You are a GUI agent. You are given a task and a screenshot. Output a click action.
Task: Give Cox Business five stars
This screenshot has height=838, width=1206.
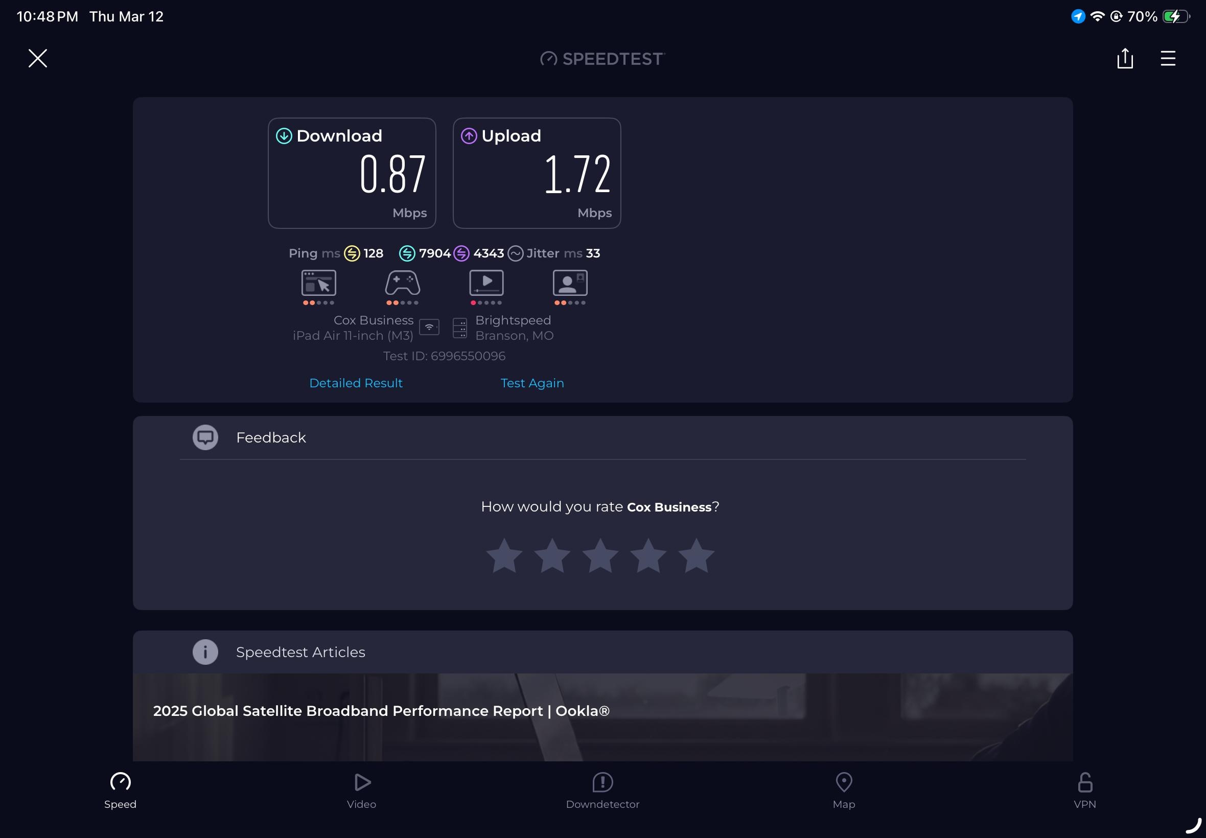click(696, 556)
